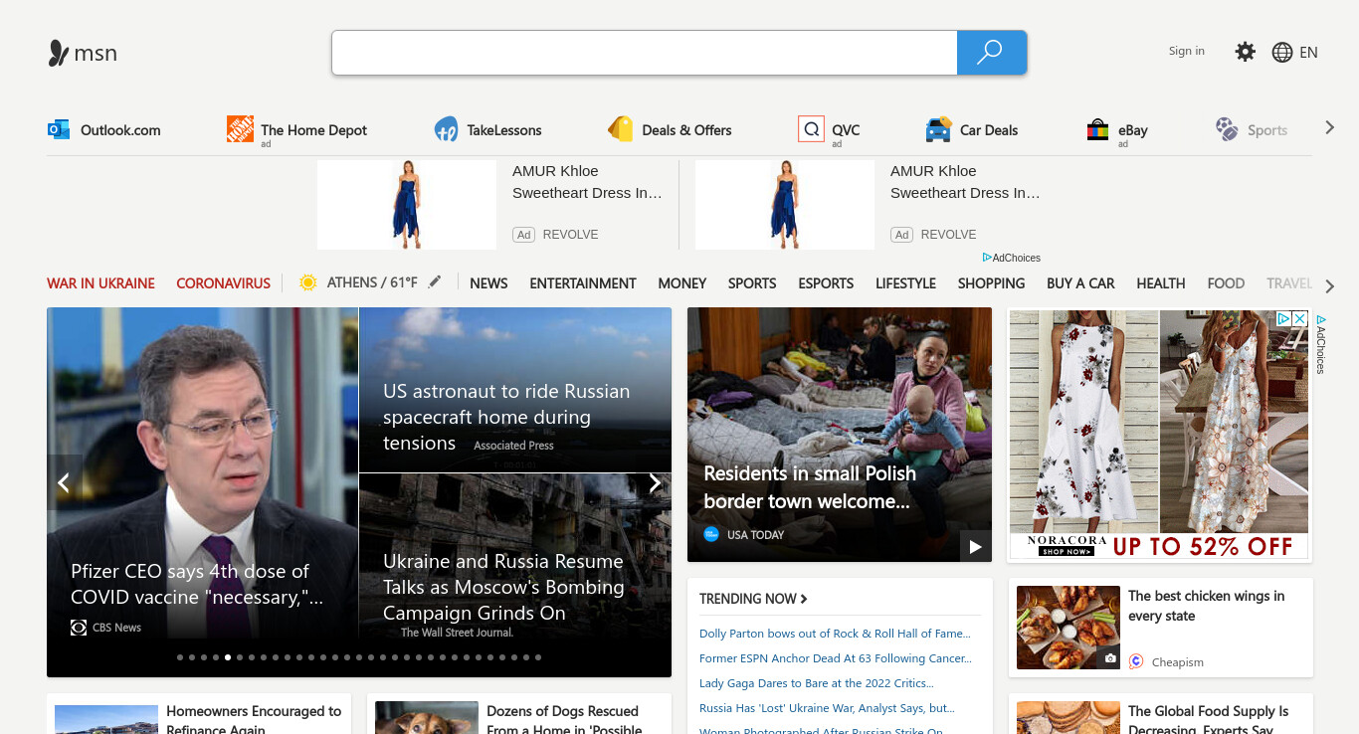Click ATHENS / 61°F weather text

pyautogui.click(x=372, y=282)
